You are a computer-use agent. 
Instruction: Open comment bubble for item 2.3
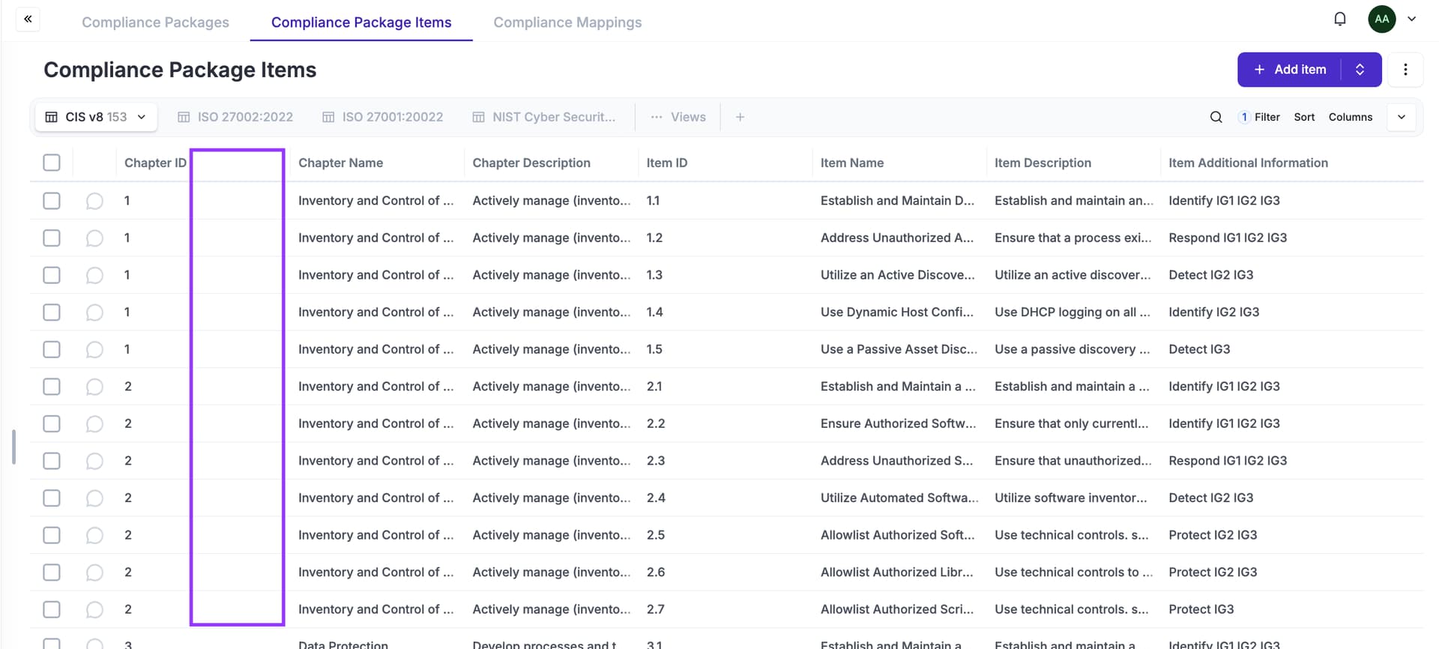point(94,461)
